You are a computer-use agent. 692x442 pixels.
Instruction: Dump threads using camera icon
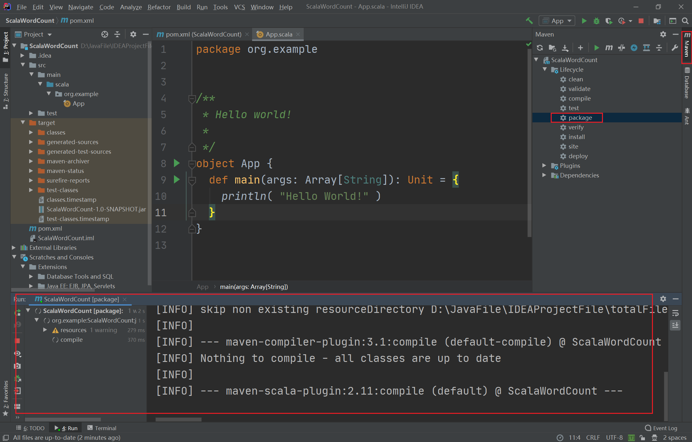click(x=18, y=366)
